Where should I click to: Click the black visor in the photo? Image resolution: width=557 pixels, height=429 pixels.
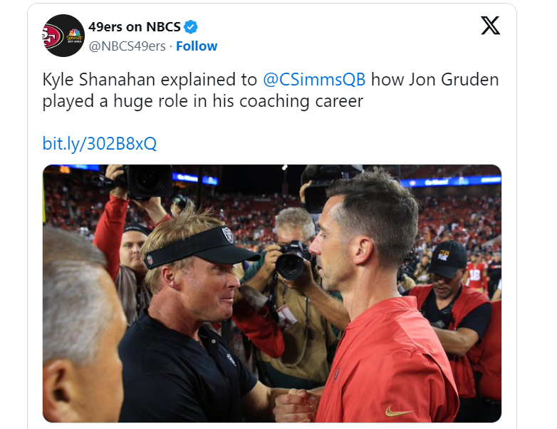[x=199, y=246]
